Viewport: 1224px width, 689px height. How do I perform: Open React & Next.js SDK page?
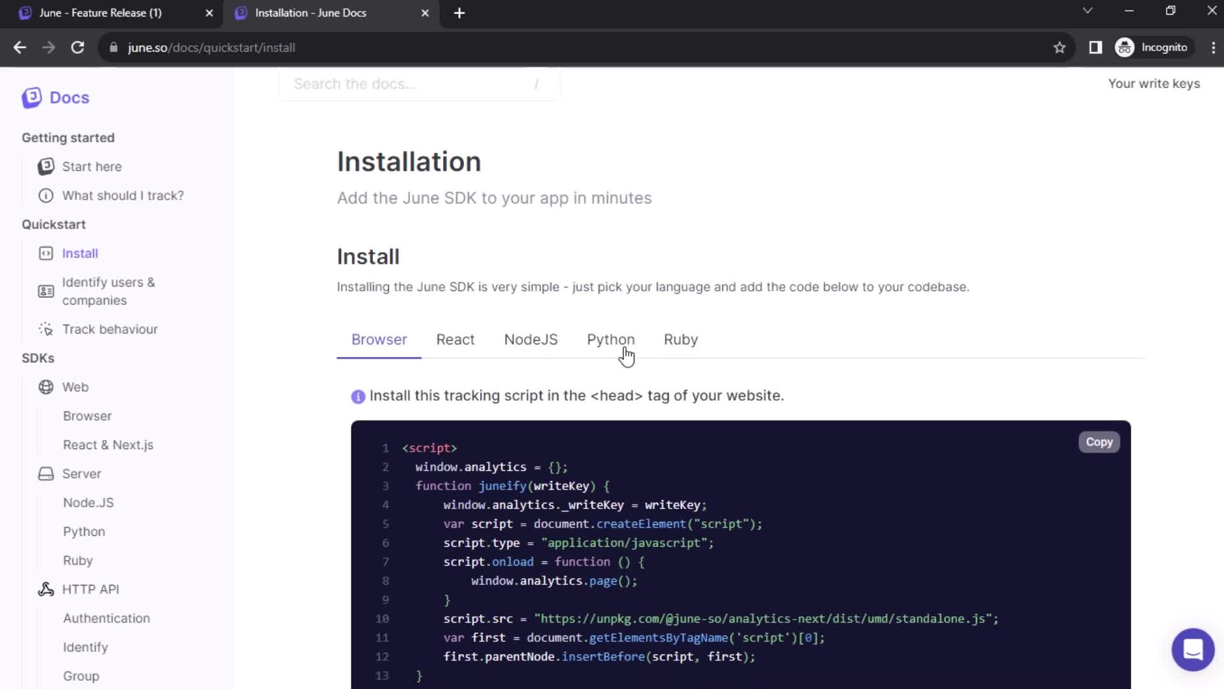pos(108,445)
